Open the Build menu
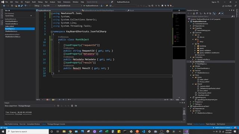 tap(34, 2)
